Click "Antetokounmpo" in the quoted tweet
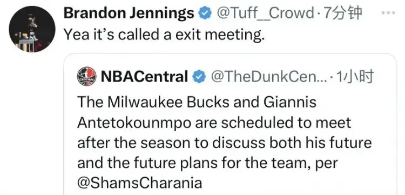 (134, 123)
